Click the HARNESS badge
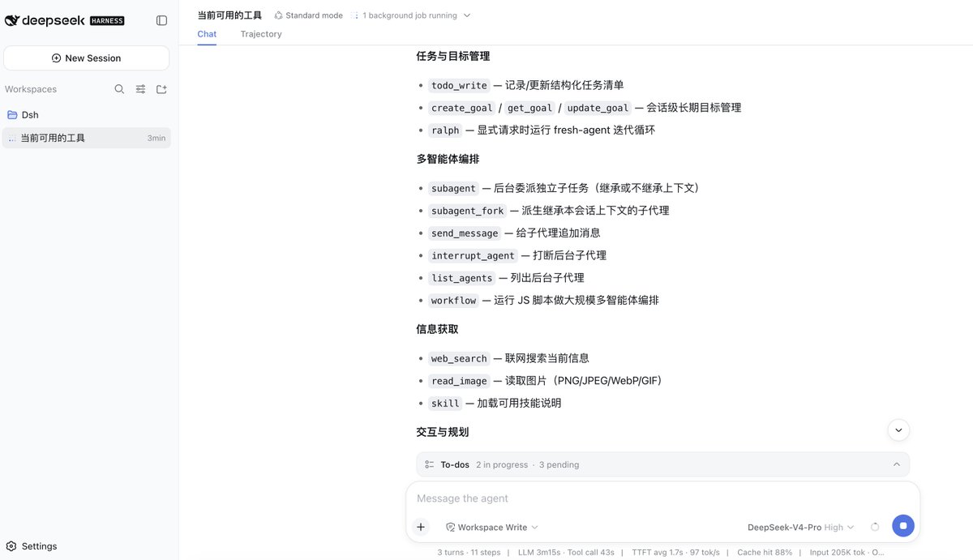The height and width of the screenshot is (560, 973). point(106,20)
